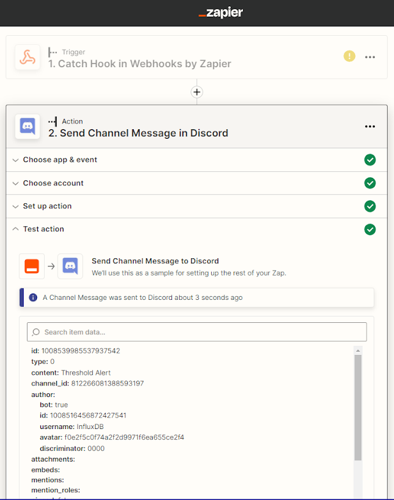Screen dimensions: 394x500
Task: Click the orange source app icon
Action: coord(32,266)
